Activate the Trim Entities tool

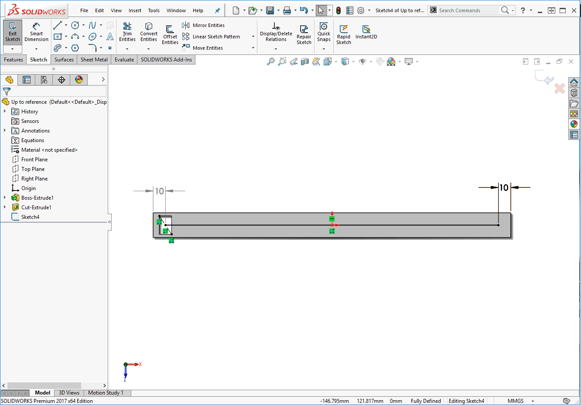(127, 32)
